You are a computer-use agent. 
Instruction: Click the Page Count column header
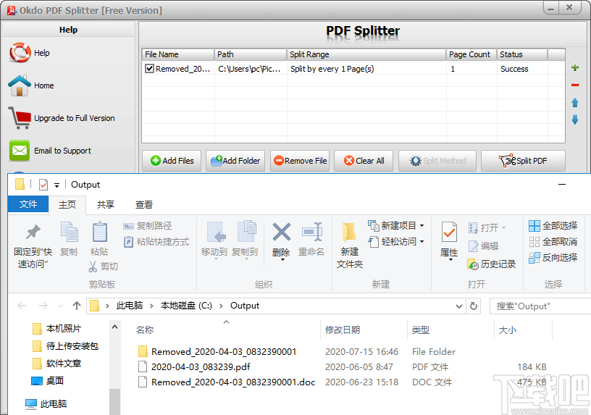[471, 54]
